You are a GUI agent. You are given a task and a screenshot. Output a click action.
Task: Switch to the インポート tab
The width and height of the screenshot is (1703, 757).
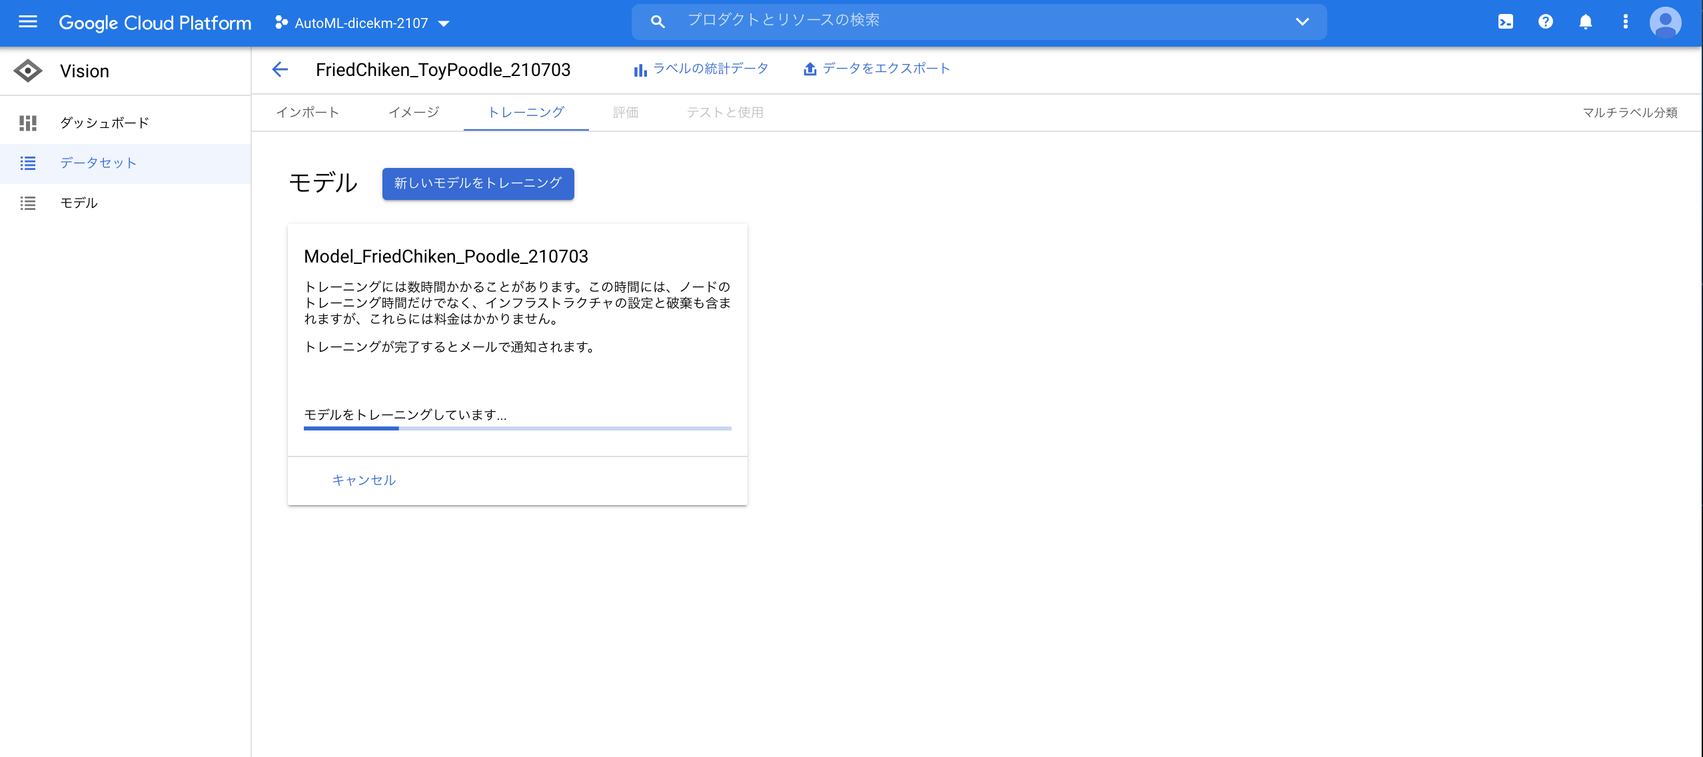pos(308,113)
